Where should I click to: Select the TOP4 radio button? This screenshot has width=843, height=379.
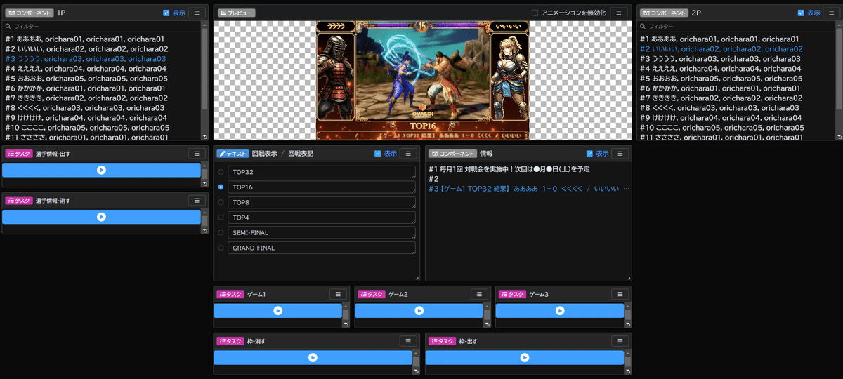[x=221, y=218]
